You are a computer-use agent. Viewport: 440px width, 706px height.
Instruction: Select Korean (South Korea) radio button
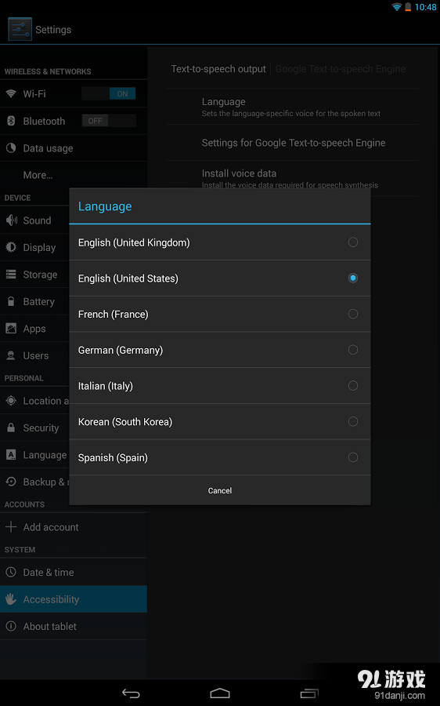click(353, 421)
